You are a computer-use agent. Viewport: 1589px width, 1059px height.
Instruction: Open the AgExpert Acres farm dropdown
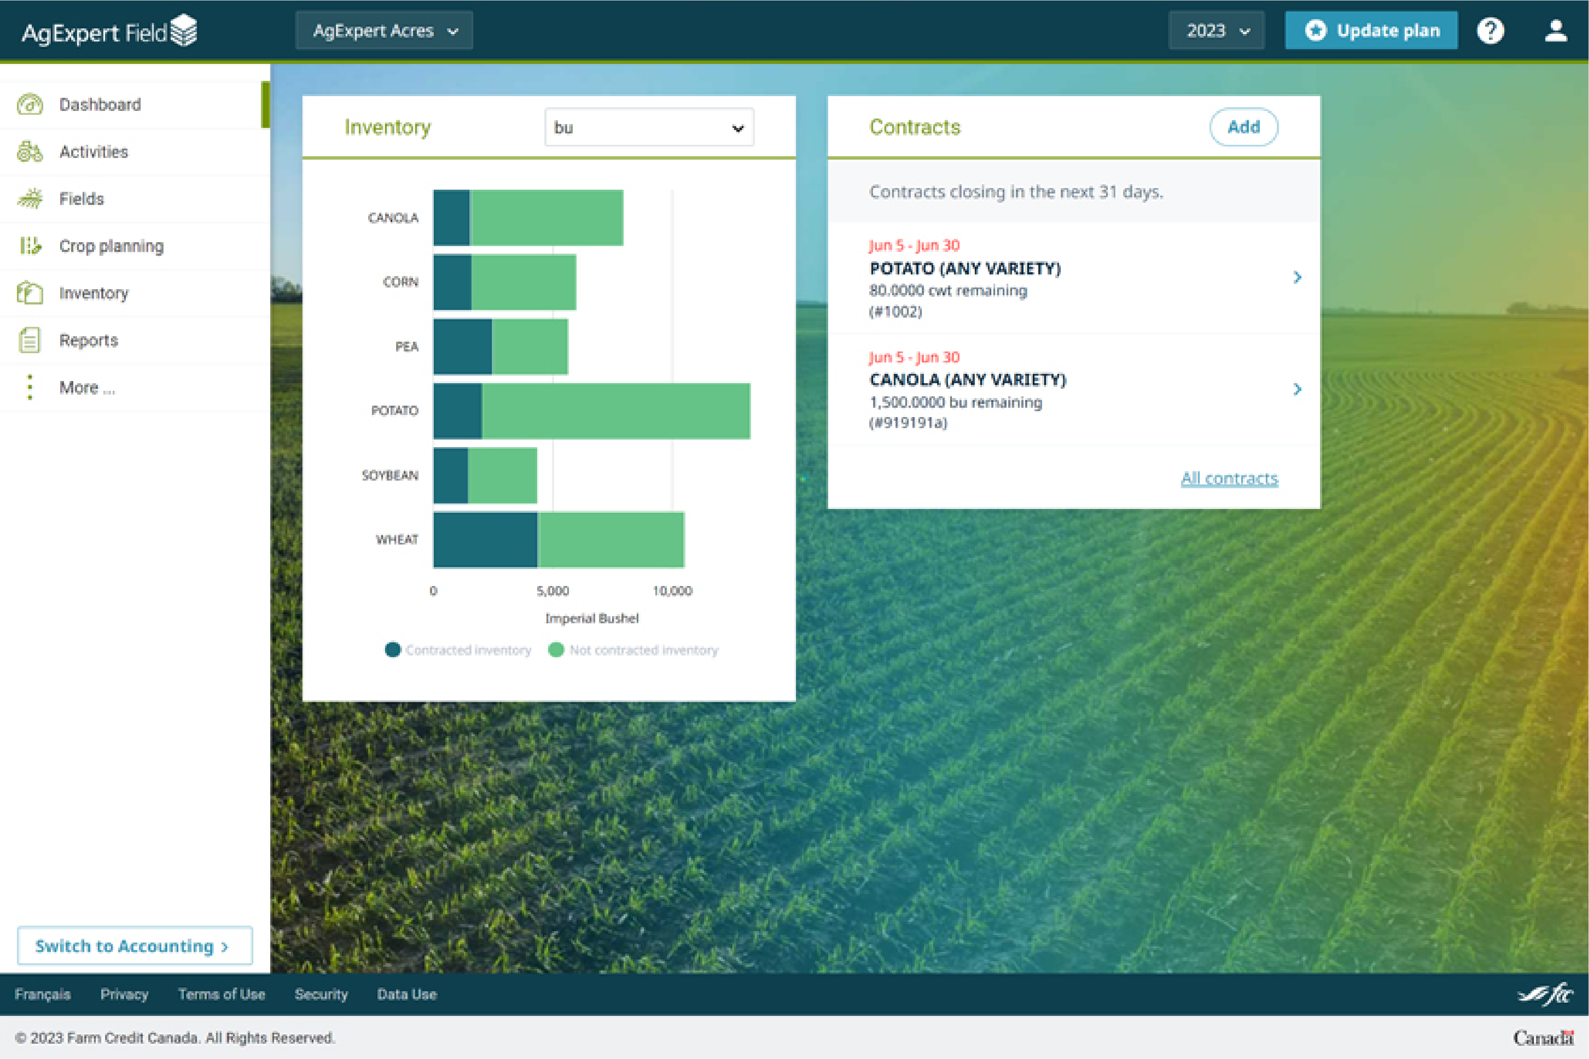[x=384, y=30]
